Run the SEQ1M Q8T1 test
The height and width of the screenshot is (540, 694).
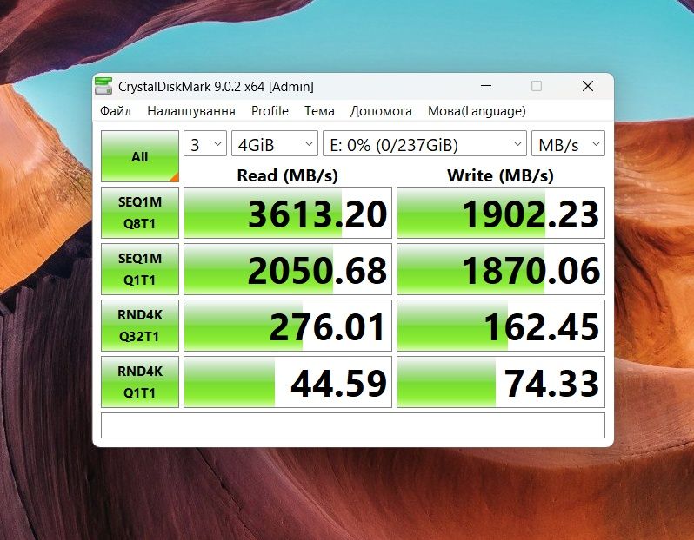pos(140,213)
